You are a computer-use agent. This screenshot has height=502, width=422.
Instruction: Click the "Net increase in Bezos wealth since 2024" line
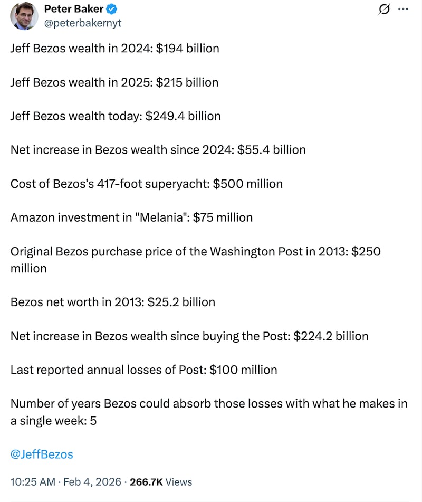(158, 150)
